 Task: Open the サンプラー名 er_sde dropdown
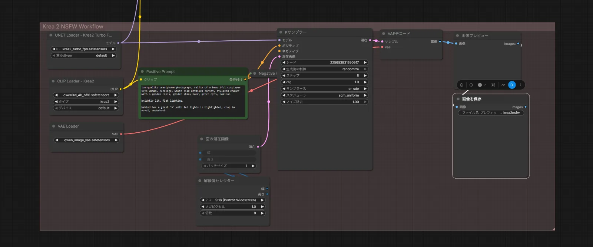(x=325, y=89)
